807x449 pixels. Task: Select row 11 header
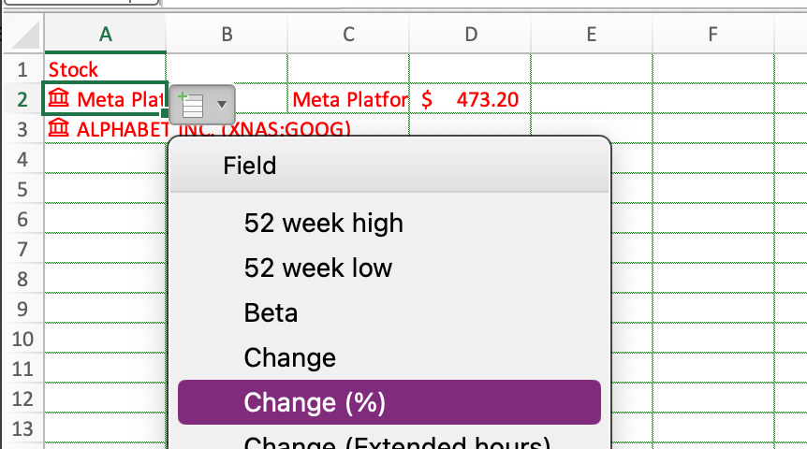pyautogui.click(x=22, y=369)
